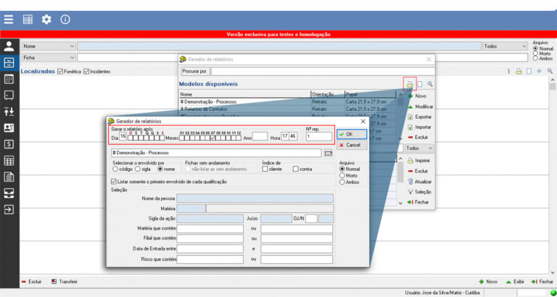Viewport: 557px width, 297px height.
Task: Click the Dia field showing 16
Action: (x=123, y=136)
